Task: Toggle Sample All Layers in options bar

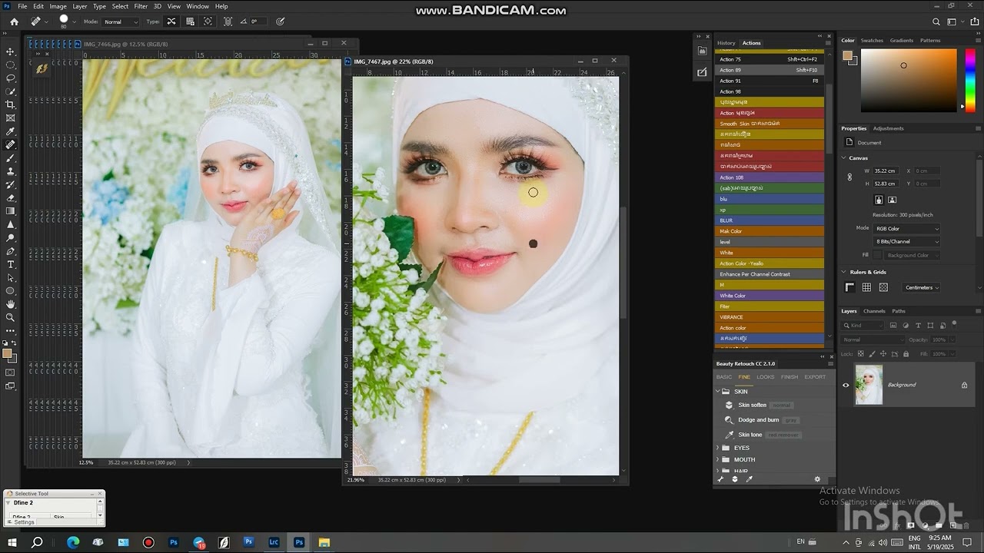Action: click(228, 22)
